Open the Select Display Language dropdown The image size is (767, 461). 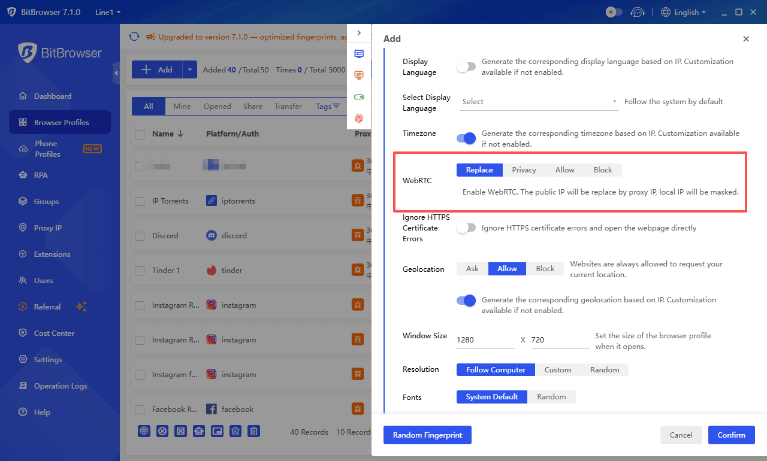pyautogui.click(x=538, y=101)
